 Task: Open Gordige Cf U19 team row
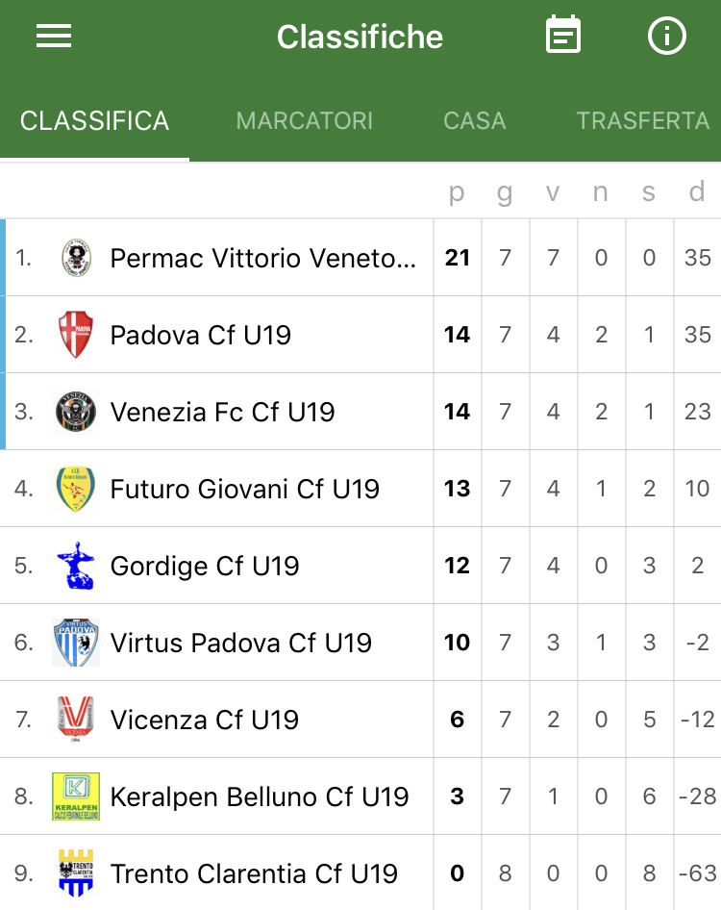pos(360,566)
